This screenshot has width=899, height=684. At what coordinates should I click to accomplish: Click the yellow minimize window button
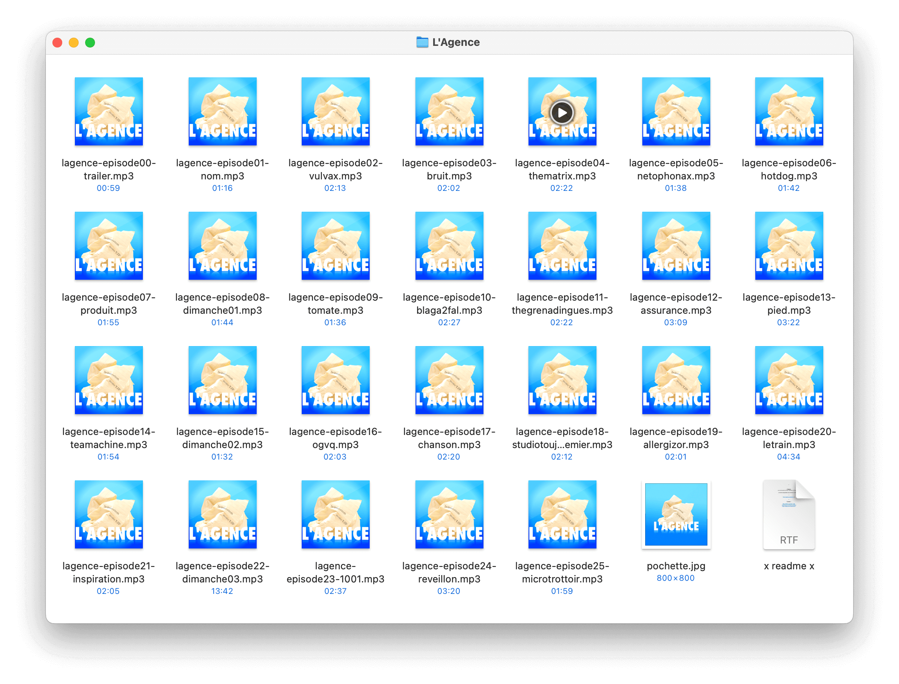[x=74, y=43]
